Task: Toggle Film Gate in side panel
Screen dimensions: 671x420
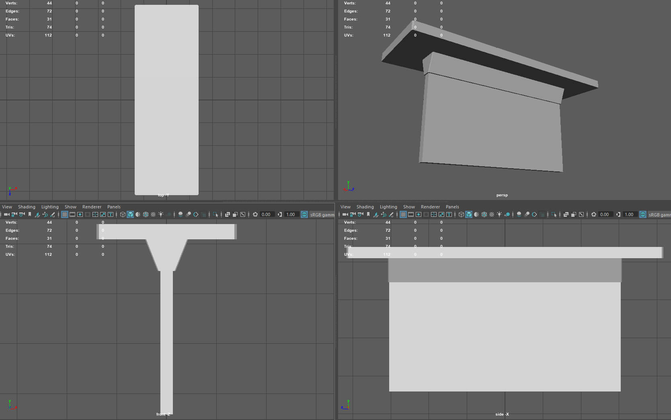Action: [x=411, y=214]
